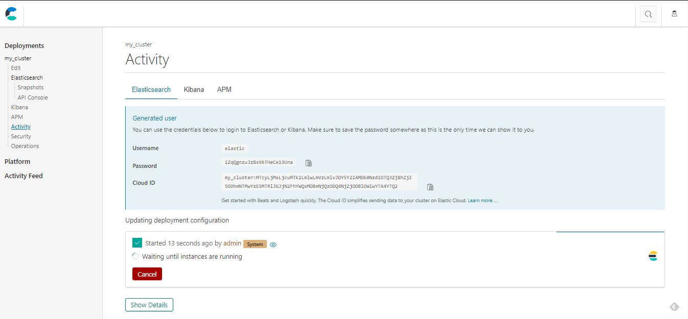Open the user profile icon
The height and width of the screenshot is (319, 688).
674,14
